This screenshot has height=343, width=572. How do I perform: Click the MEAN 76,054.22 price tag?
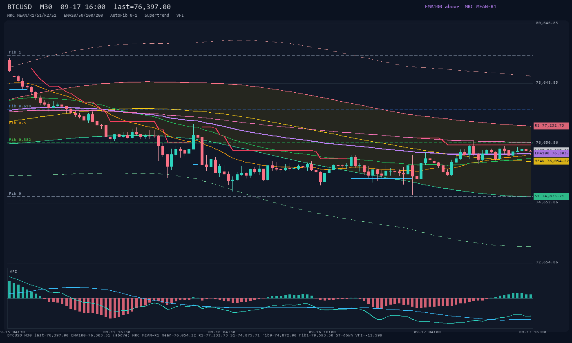(551, 161)
